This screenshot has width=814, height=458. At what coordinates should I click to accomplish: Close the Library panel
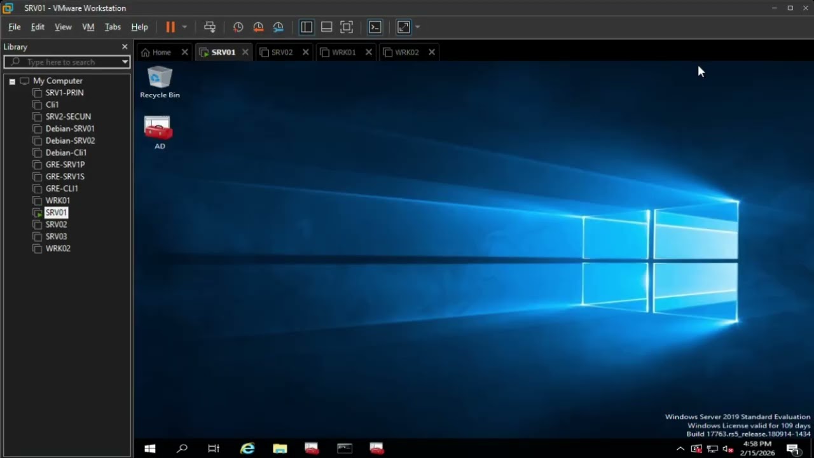coord(125,47)
